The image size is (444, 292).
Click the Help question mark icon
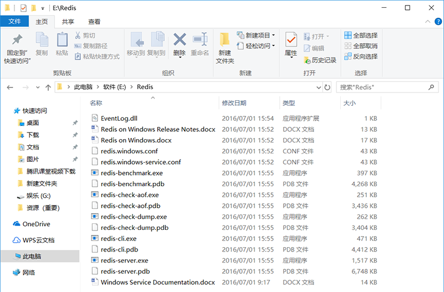437,22
